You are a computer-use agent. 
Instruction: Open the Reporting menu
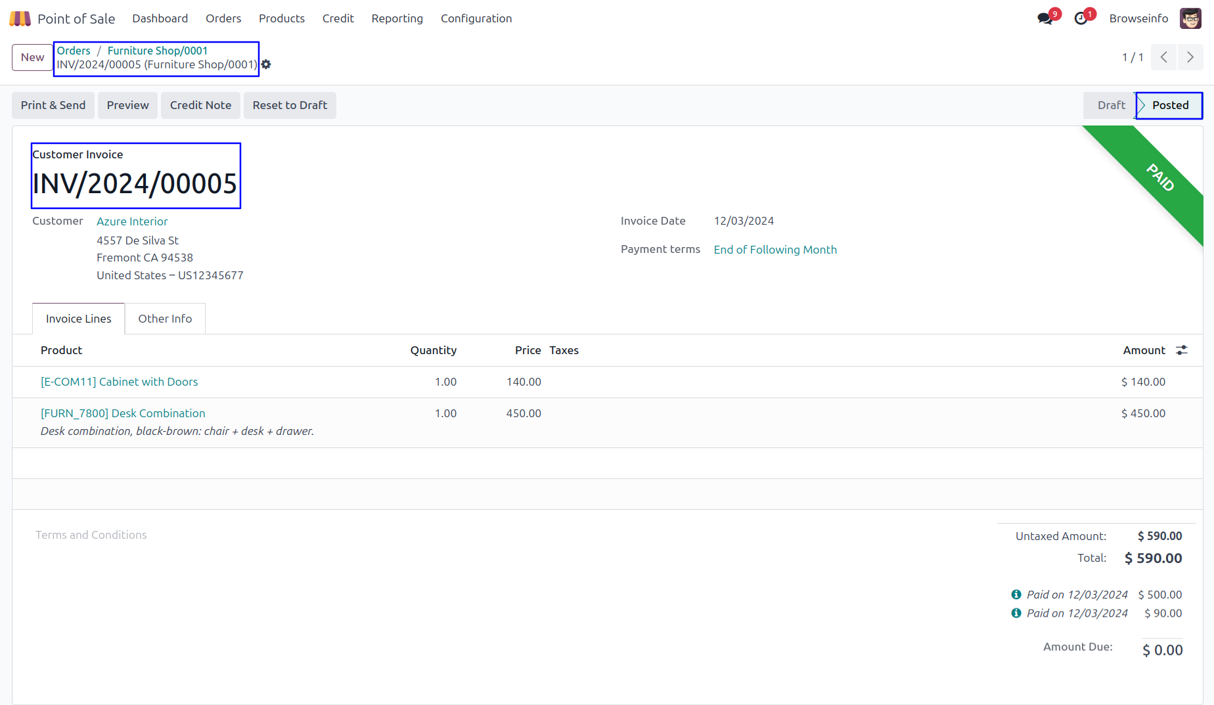pos(397,18)
